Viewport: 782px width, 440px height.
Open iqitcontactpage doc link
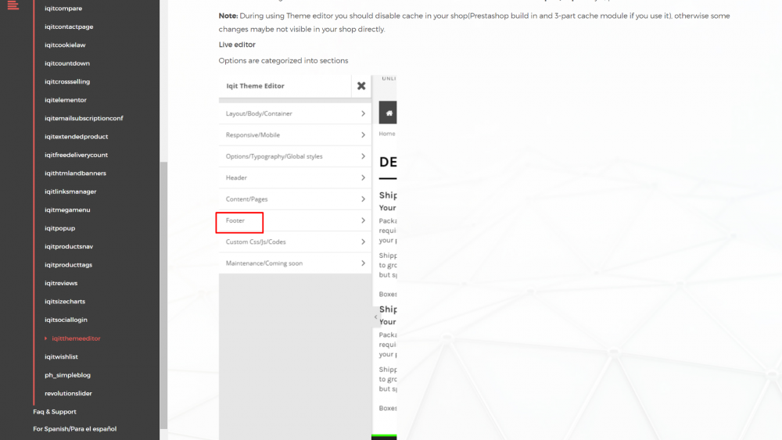click(69, 27)
